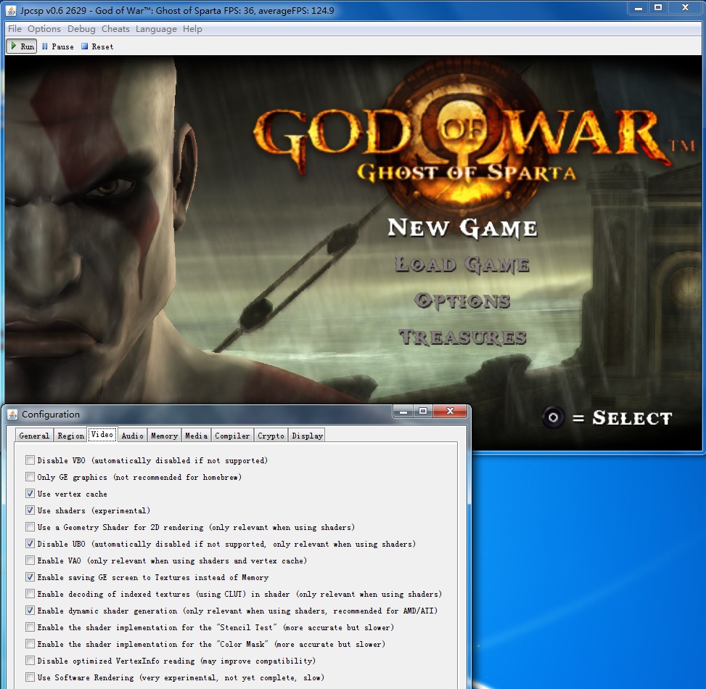706x689 pixels.
Task: Uncheck Use vertex cache
Action: [30, 494]
